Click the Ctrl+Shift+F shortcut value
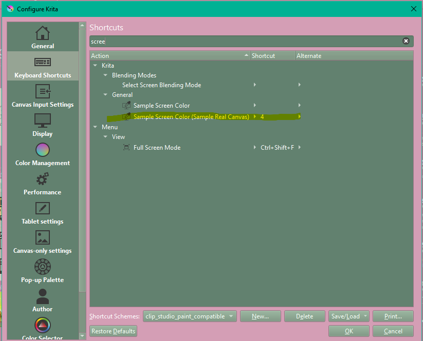 [277, 148]
